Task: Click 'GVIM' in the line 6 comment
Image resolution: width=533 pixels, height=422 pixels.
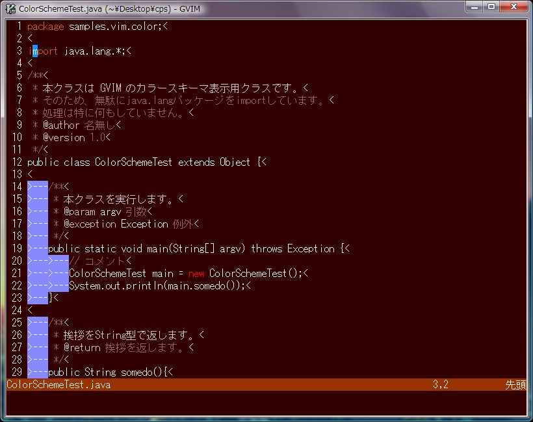Action: pyautogui.click(x=110, y=88)
